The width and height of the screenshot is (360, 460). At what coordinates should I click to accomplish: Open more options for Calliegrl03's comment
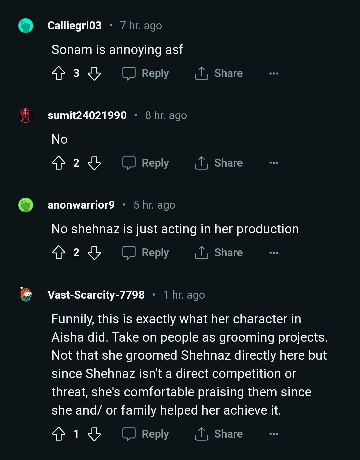(274, 73)
